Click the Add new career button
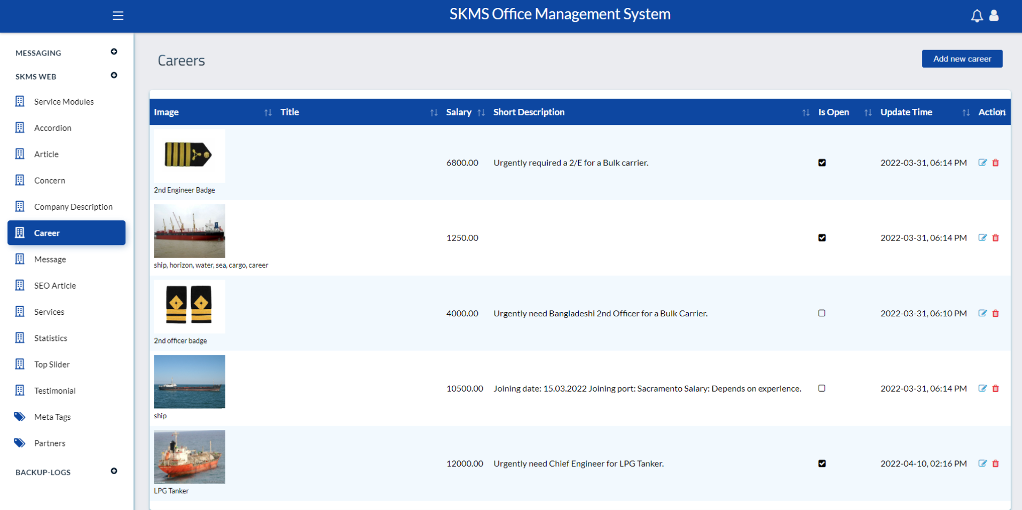The image size is (1022, 510). pos(962,59)
